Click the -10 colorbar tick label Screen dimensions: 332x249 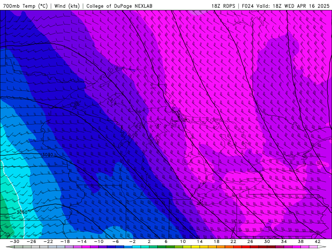point(99,242)
